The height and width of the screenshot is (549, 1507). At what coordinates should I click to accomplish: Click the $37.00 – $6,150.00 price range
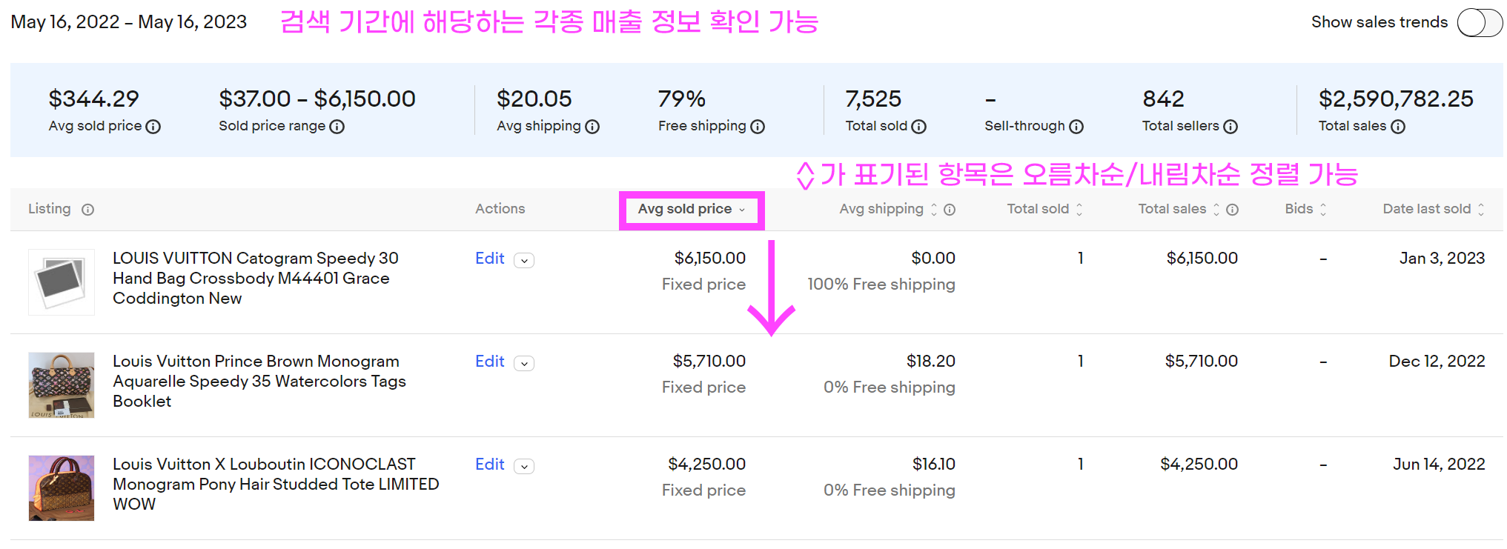tap(317, 99)
